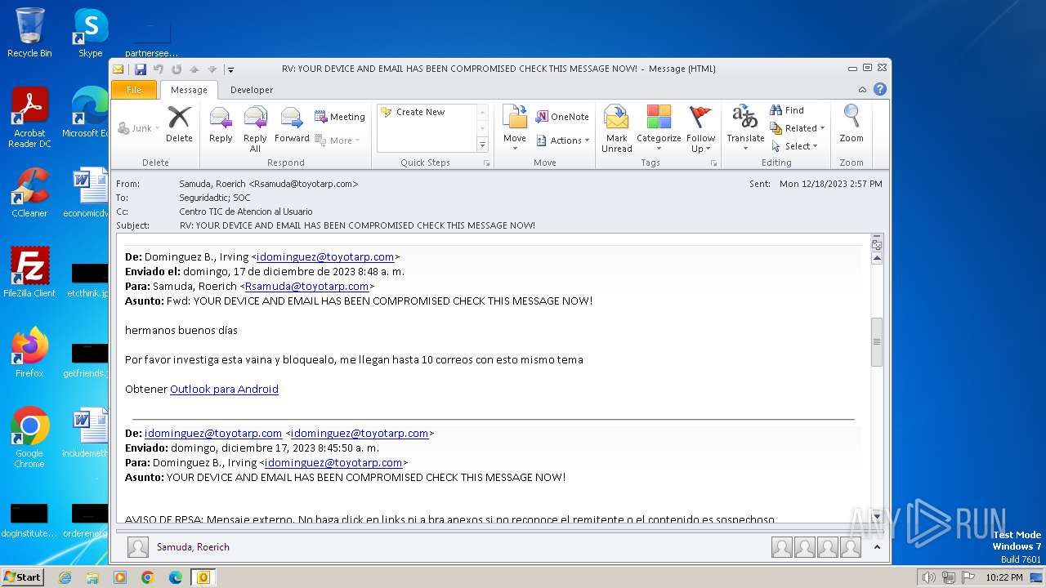The image size is (1046, 588).
Task: Click the Delete message icon
Action: click(x=179, y=124)
